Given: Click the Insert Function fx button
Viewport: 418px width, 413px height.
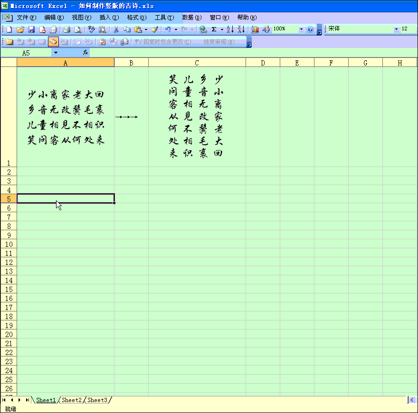Looking at the screenshot, I should pyautogui.click(x=85, y=53).
